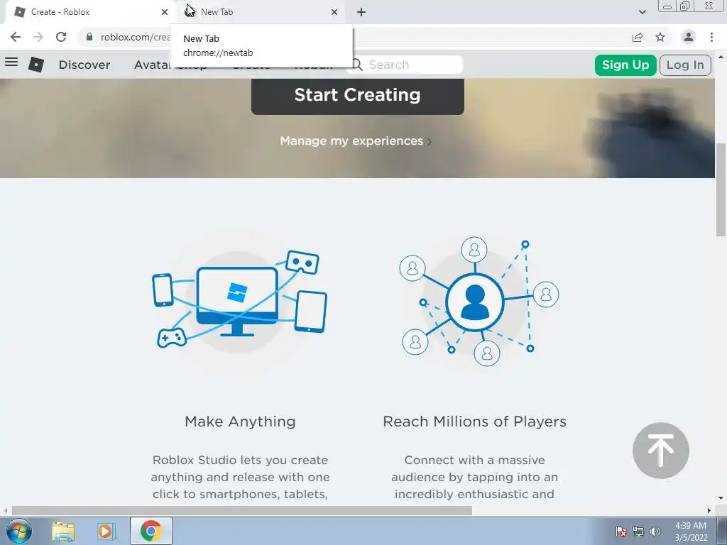Click the scroll-to-top arrow button
This screenshot has width=727, height=545.
(661, 451)
